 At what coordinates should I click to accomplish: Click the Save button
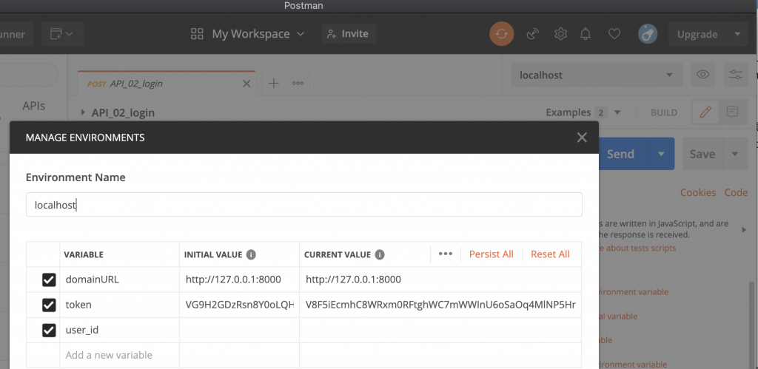click(x=702, y=154)
